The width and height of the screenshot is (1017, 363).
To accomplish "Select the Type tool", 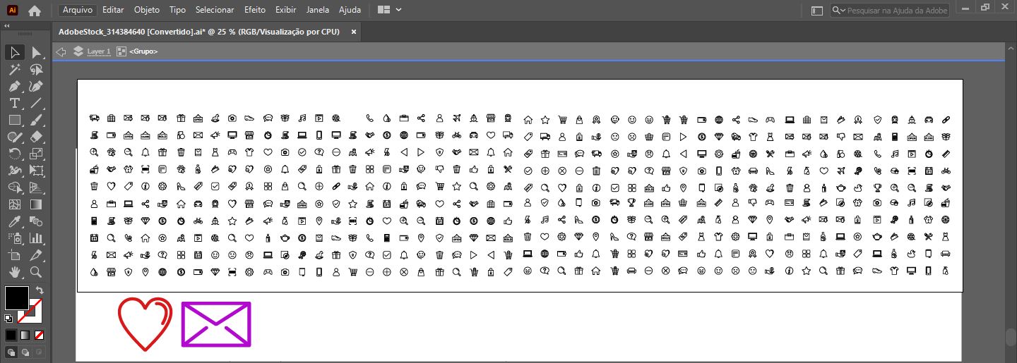I will pyautogui.click(x=14, y=104).
